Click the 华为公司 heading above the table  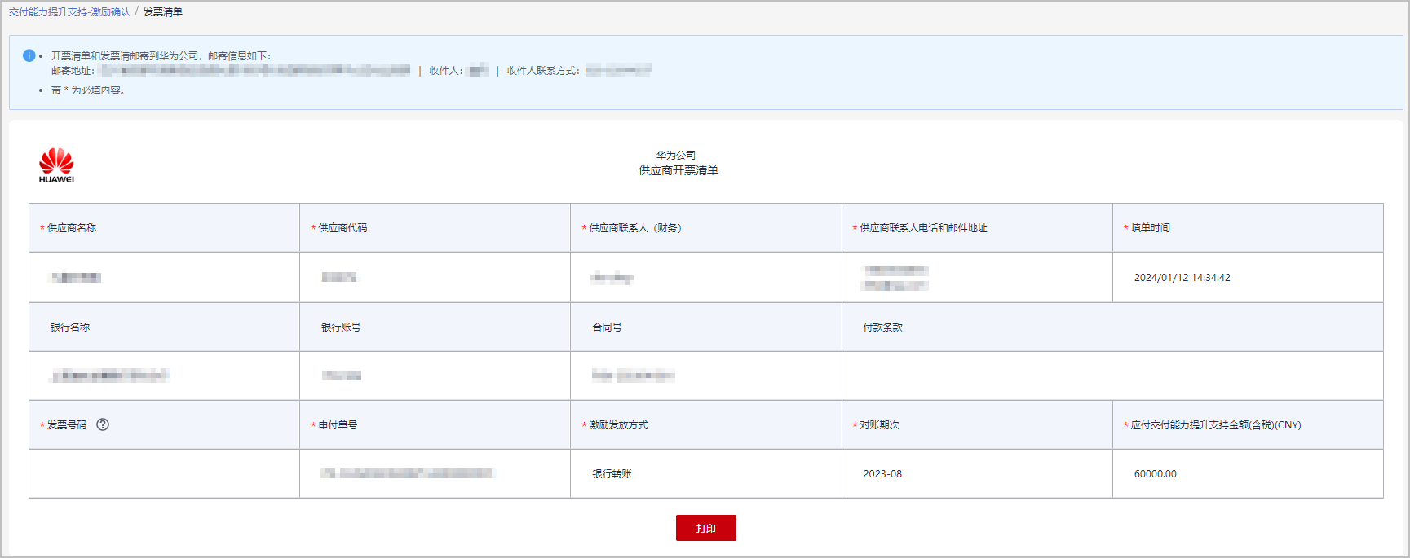(676, 155)
